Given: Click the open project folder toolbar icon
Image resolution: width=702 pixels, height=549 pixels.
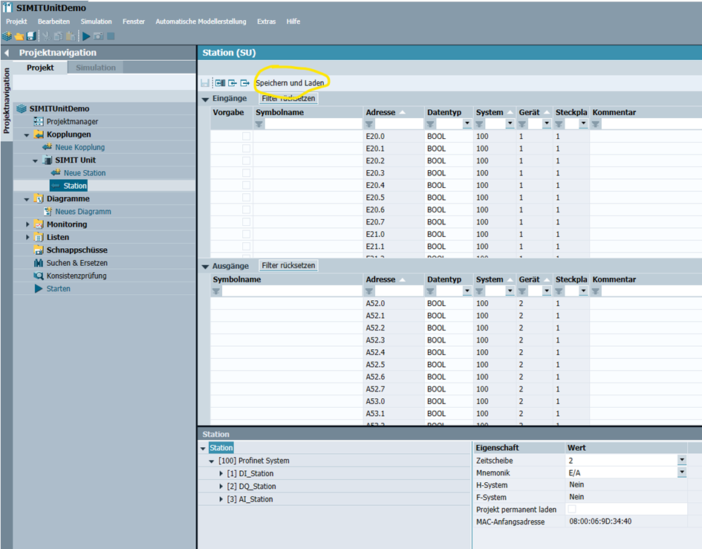Looking at the screenshot, I should pos(19,36).
